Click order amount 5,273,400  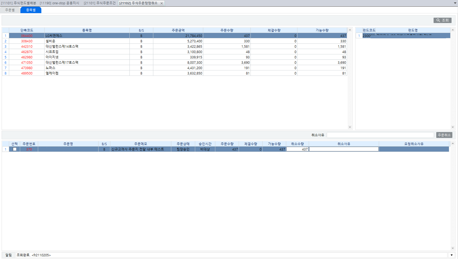click(195, 41)
